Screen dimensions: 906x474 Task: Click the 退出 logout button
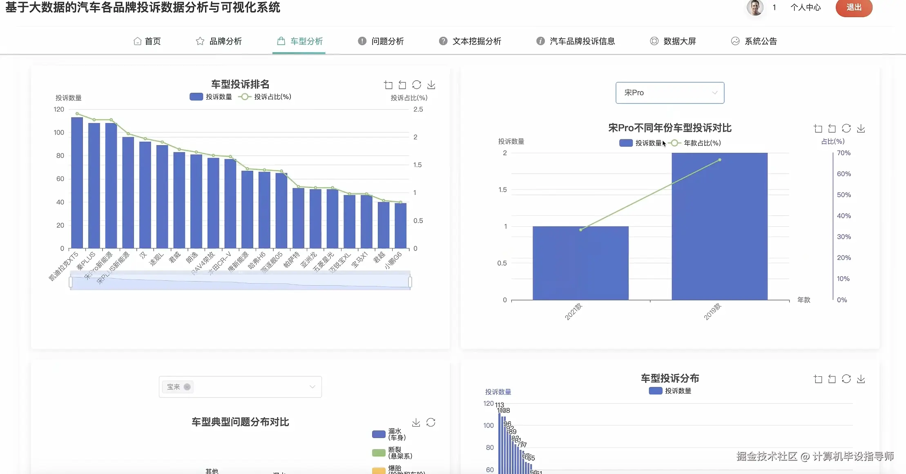point(854,7)
